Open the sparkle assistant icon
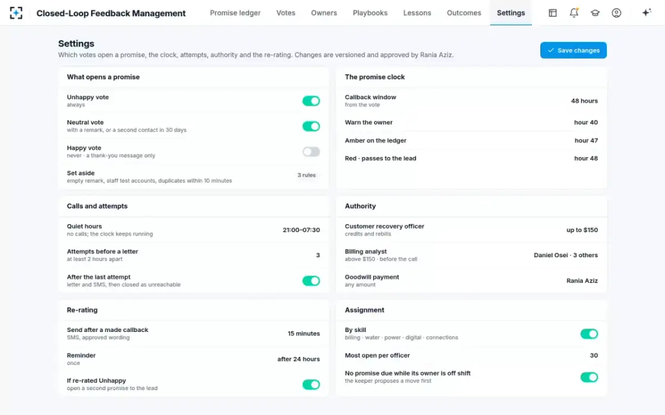665x415 pixels. point(646,13)
